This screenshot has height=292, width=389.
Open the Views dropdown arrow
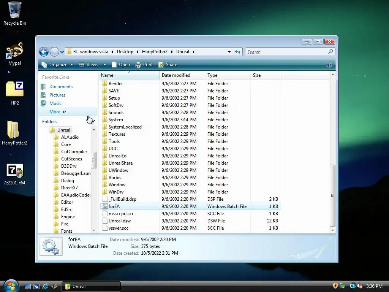tap(104, 65)
